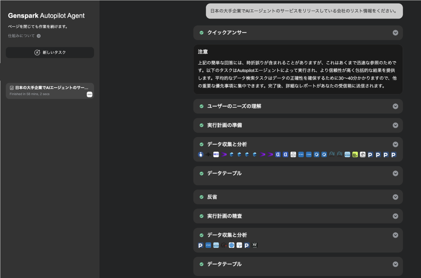Click the green check next to ユーザーのニーズの理解
421x278 pixels.
click(202, 106)
